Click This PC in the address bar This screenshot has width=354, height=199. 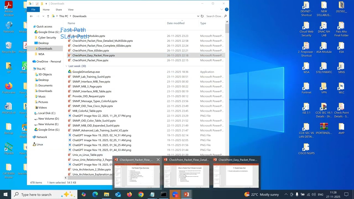(64, 16)
